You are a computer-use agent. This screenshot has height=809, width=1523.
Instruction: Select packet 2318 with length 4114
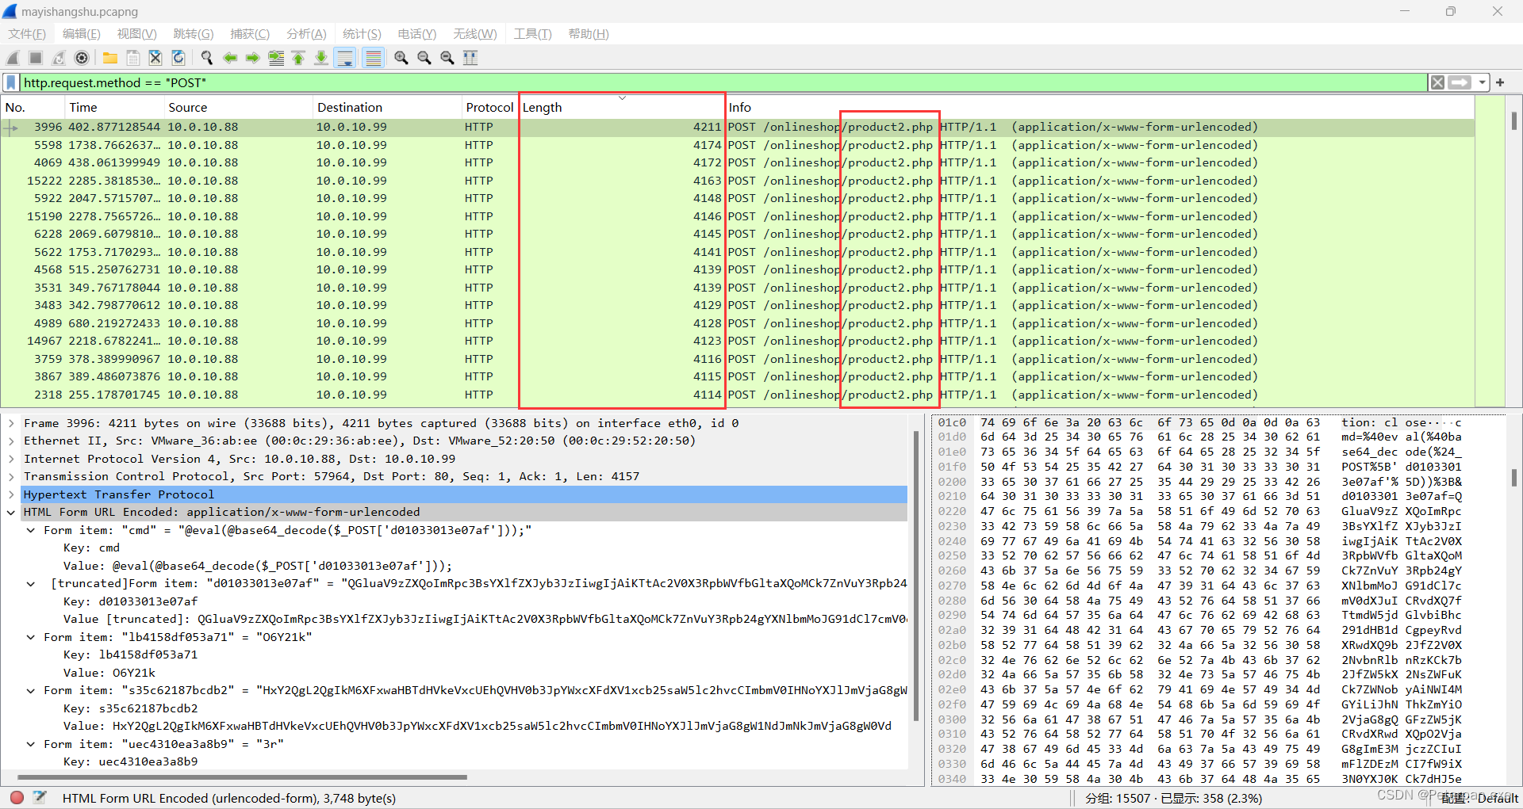[x=738, y=395]
